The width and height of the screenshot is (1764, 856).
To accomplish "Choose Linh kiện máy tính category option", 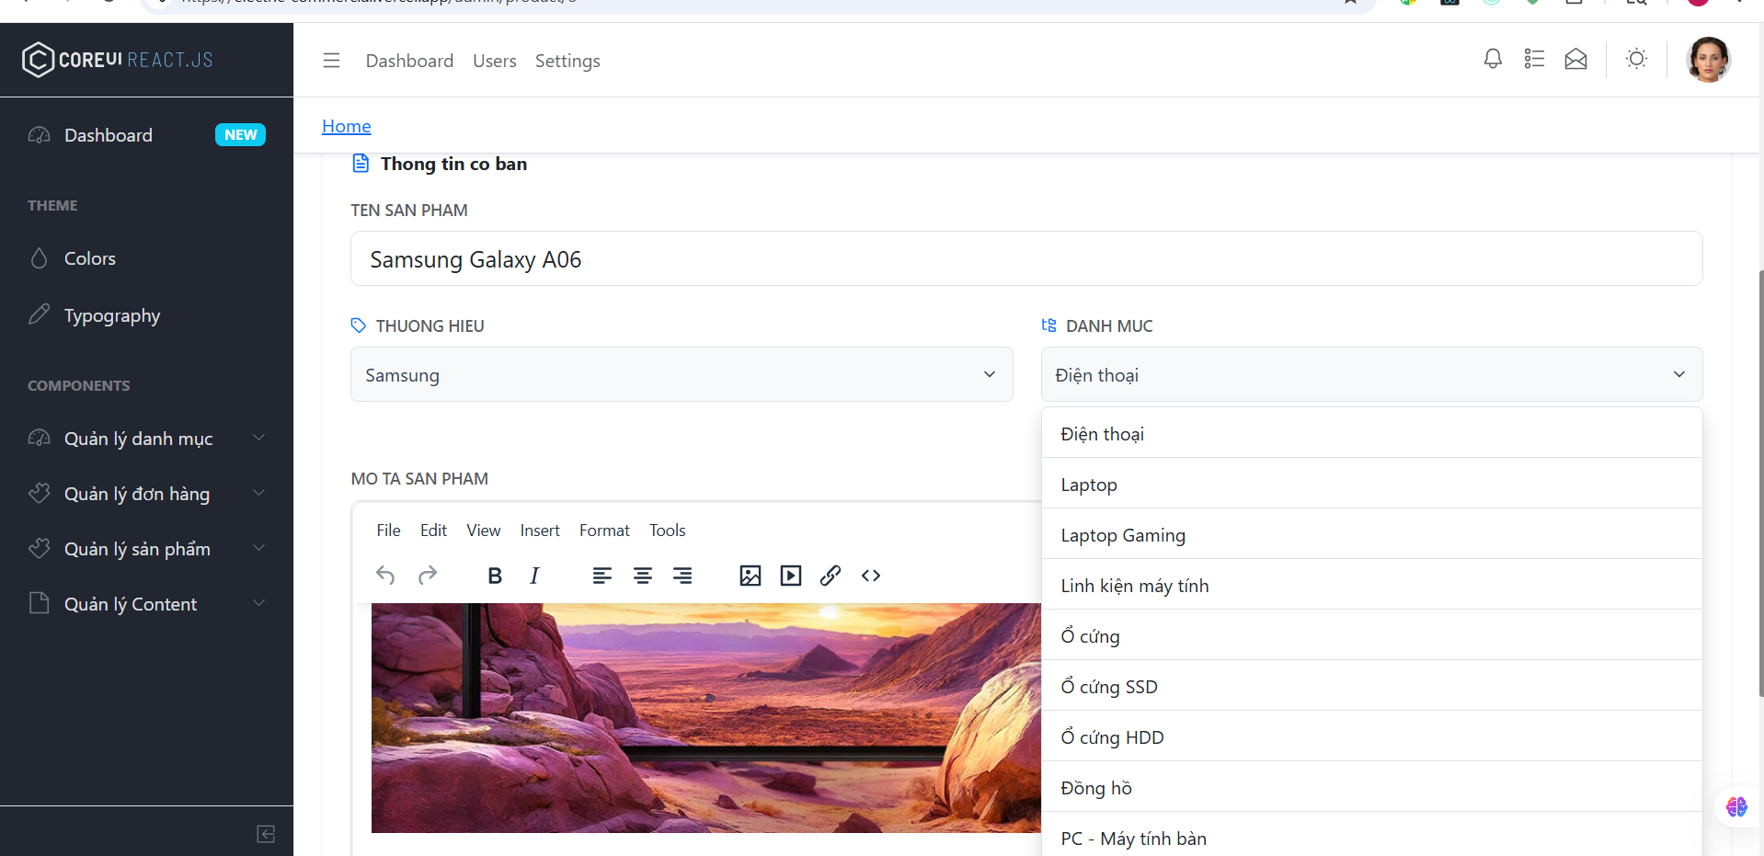I will tap(1371, 585).
